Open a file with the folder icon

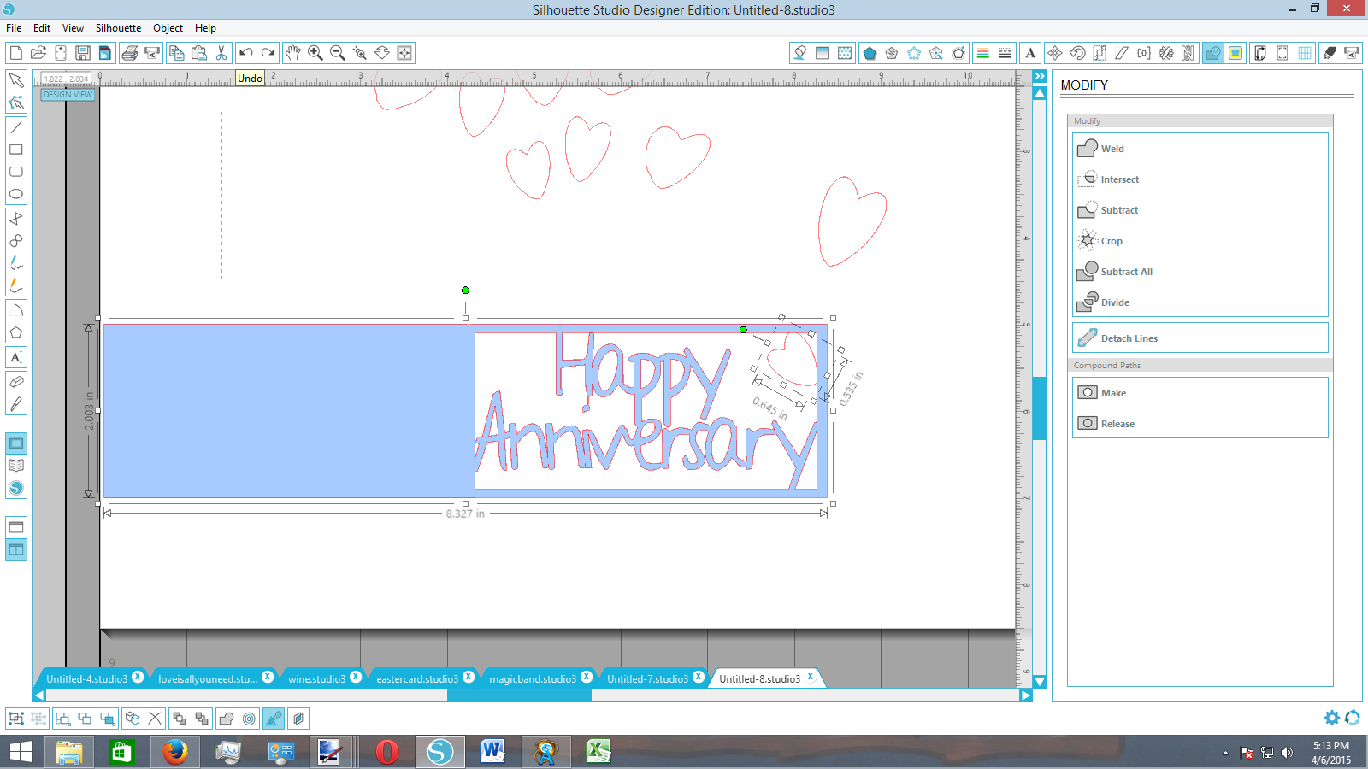(38, 53)
